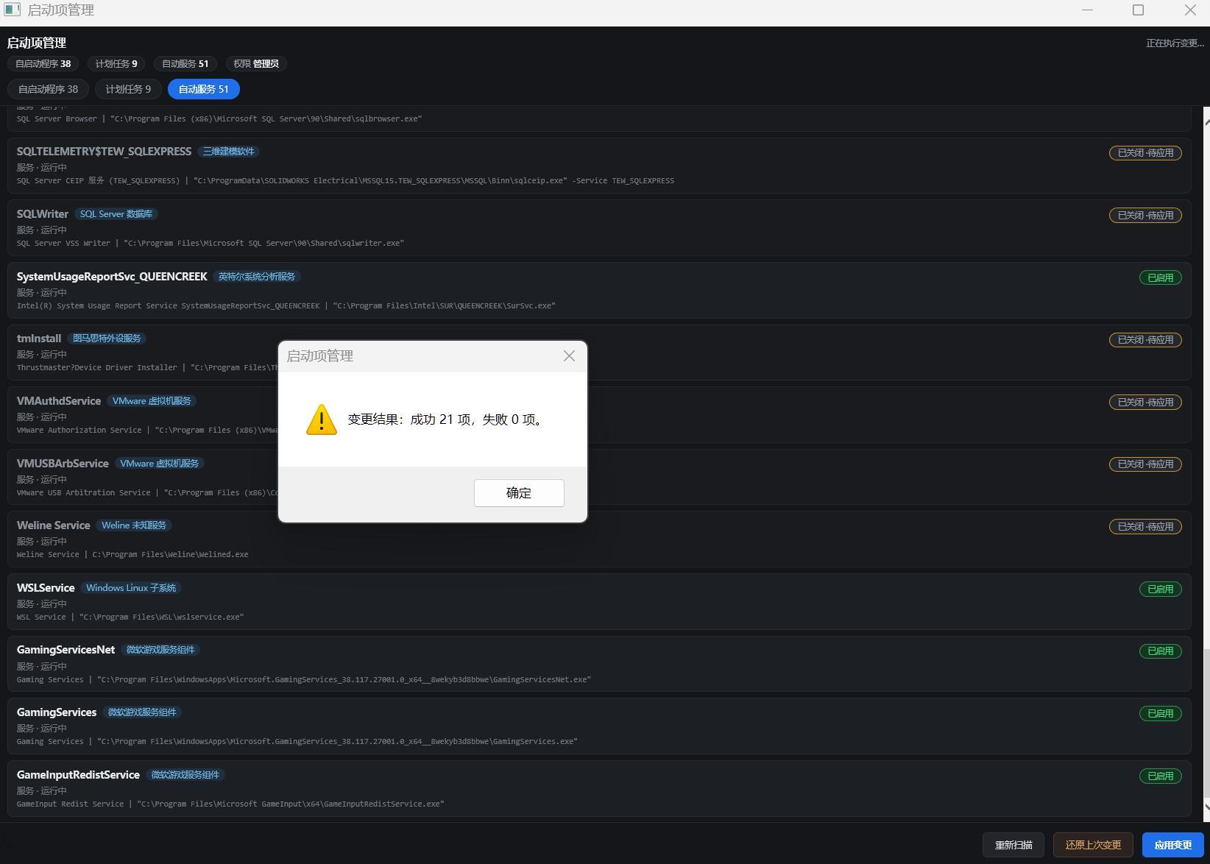Click the 计划任务 9 summary chip

point(116,64)
